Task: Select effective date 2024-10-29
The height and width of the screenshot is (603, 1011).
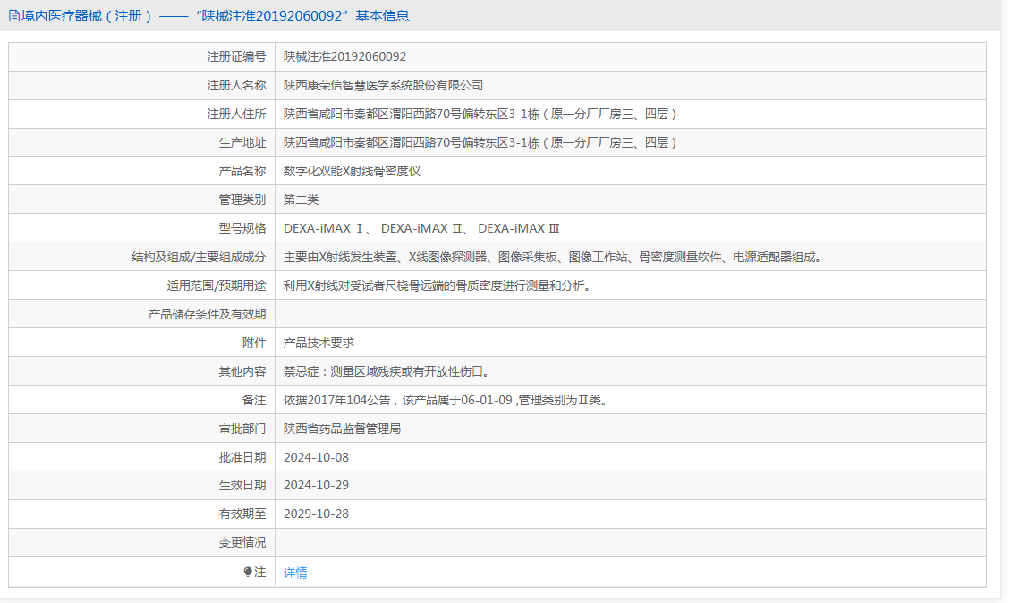Action: pyautogui.click(x=316, y=485)
